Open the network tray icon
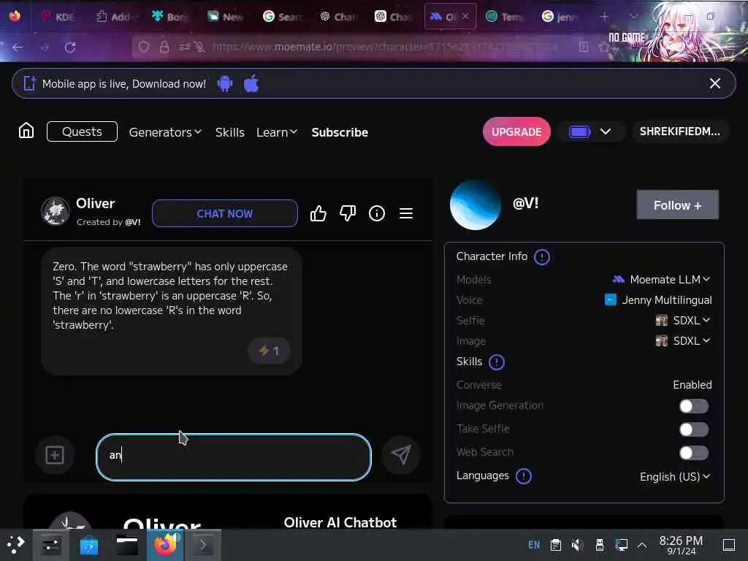Viewport: 748px width, 561px height. point(621,545)
